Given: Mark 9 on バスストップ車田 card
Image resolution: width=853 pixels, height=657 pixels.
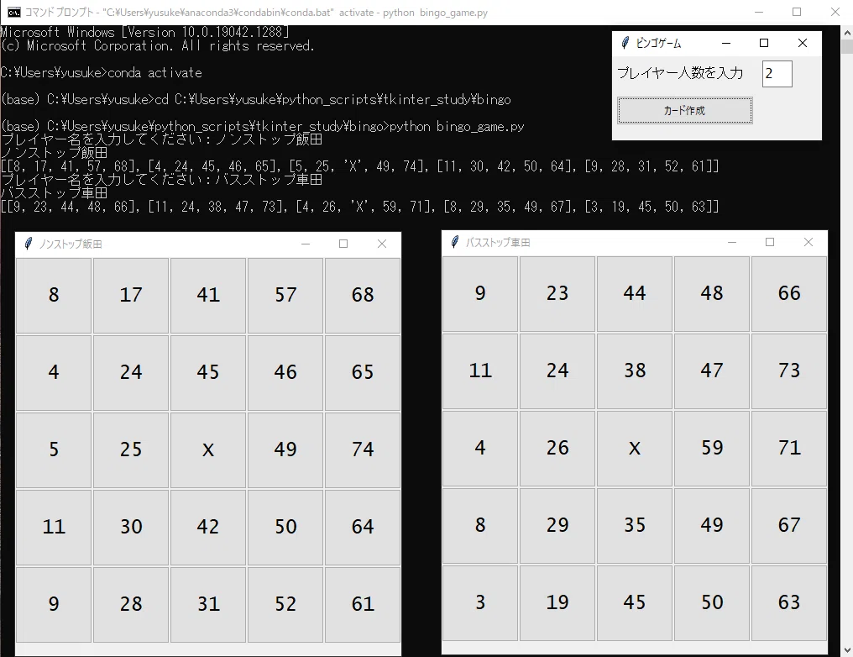Looking at the screenshot, I should pyautogui.click(x=480, y=293).
